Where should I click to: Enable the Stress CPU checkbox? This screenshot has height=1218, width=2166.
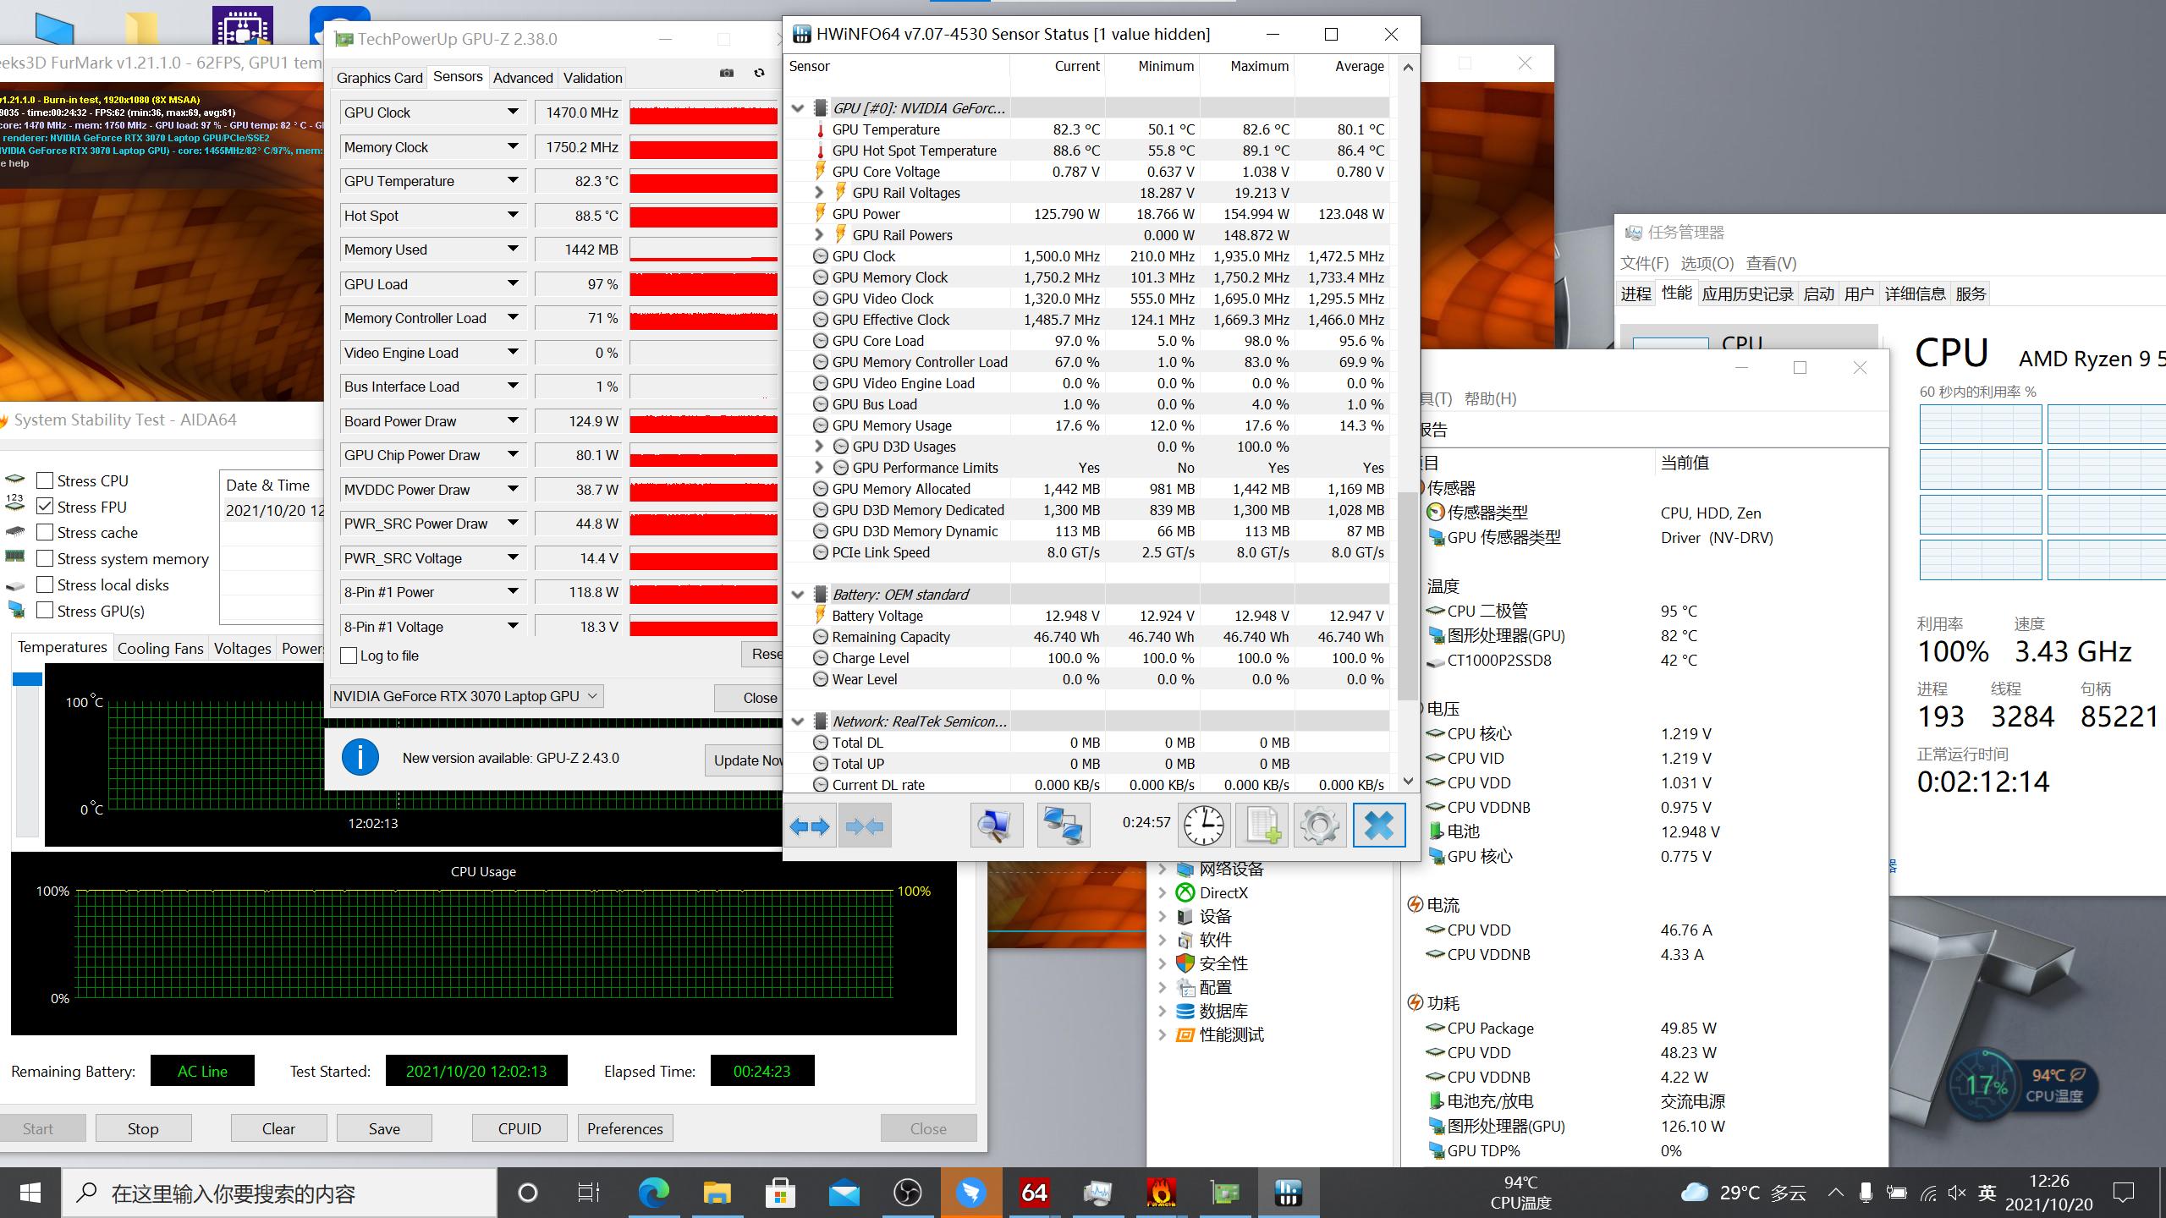46,480
